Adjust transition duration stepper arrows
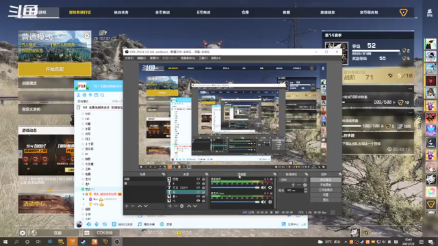The image size is (438, 246). 305,190
